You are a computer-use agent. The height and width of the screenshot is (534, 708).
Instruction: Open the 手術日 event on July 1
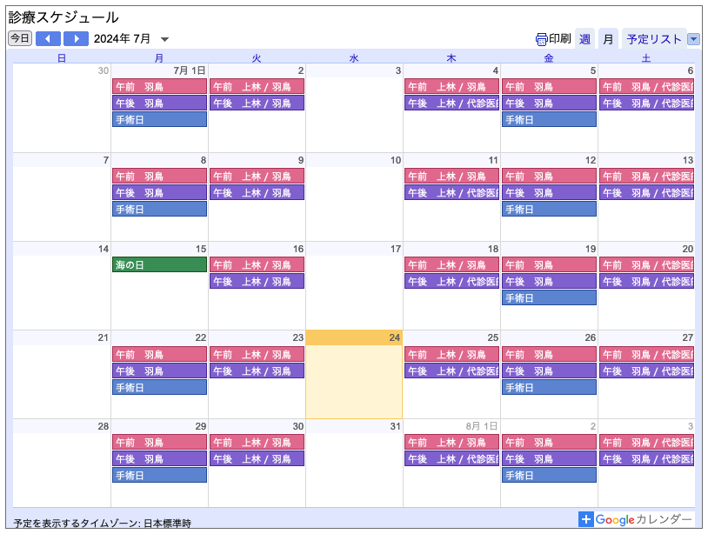(x=159, y=119)
